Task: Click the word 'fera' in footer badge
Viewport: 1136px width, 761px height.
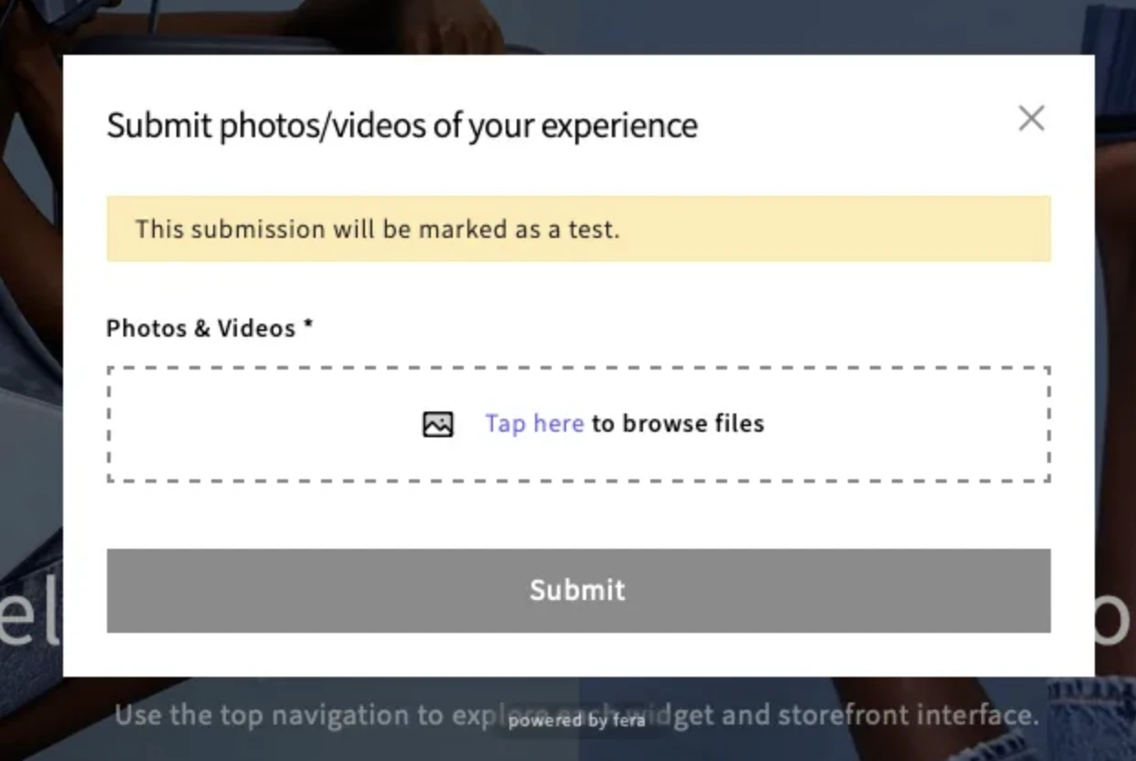Action: pos(629,721)
